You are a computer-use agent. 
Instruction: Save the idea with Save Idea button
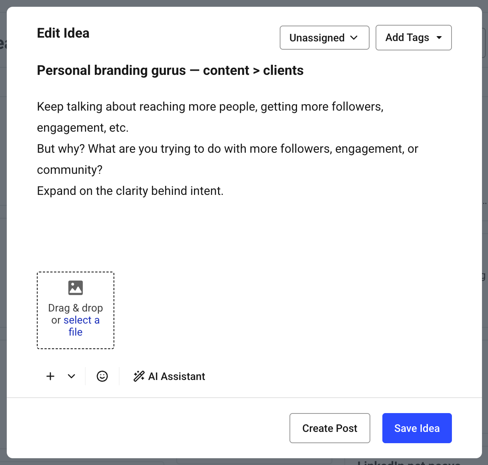tap(417, 428)
